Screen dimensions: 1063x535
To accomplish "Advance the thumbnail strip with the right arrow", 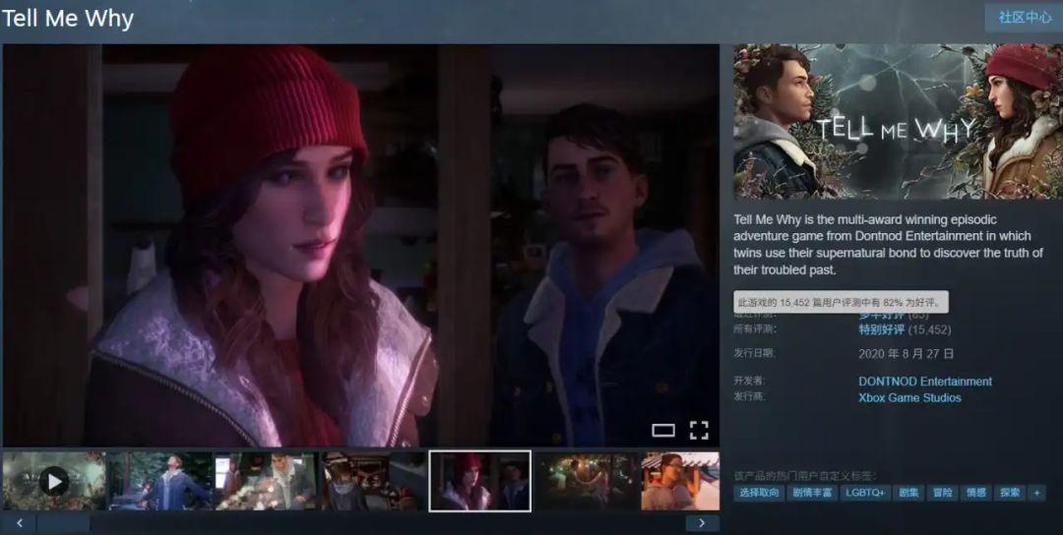I will tap(702, 523).
